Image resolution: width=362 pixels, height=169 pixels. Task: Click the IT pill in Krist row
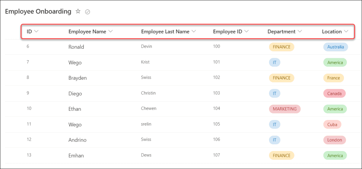point(274,62)
